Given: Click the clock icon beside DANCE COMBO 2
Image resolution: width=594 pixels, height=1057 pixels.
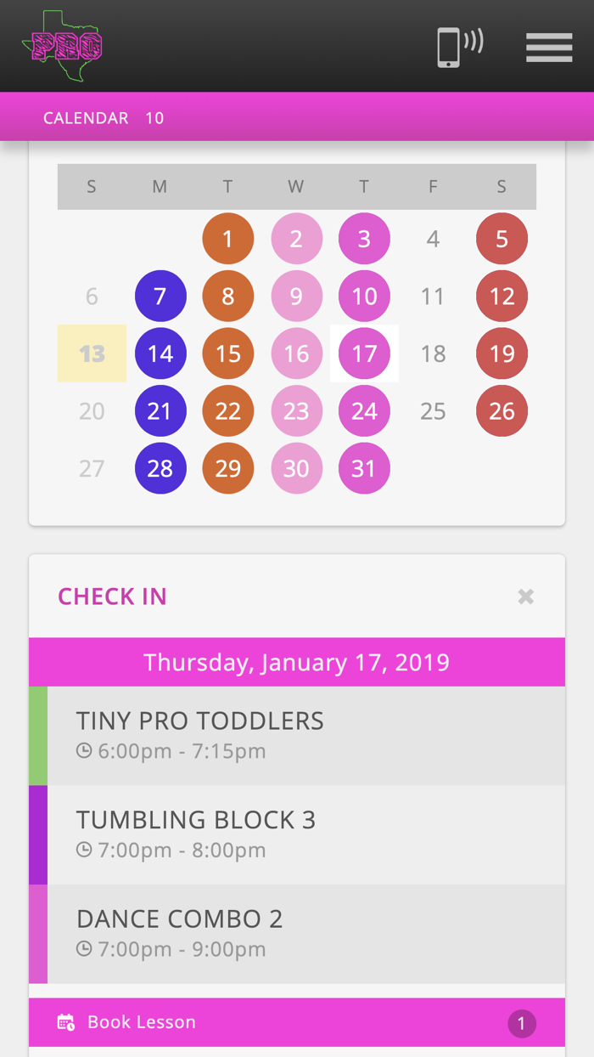Looking at the screenshot, I should [x=83, y=948].
